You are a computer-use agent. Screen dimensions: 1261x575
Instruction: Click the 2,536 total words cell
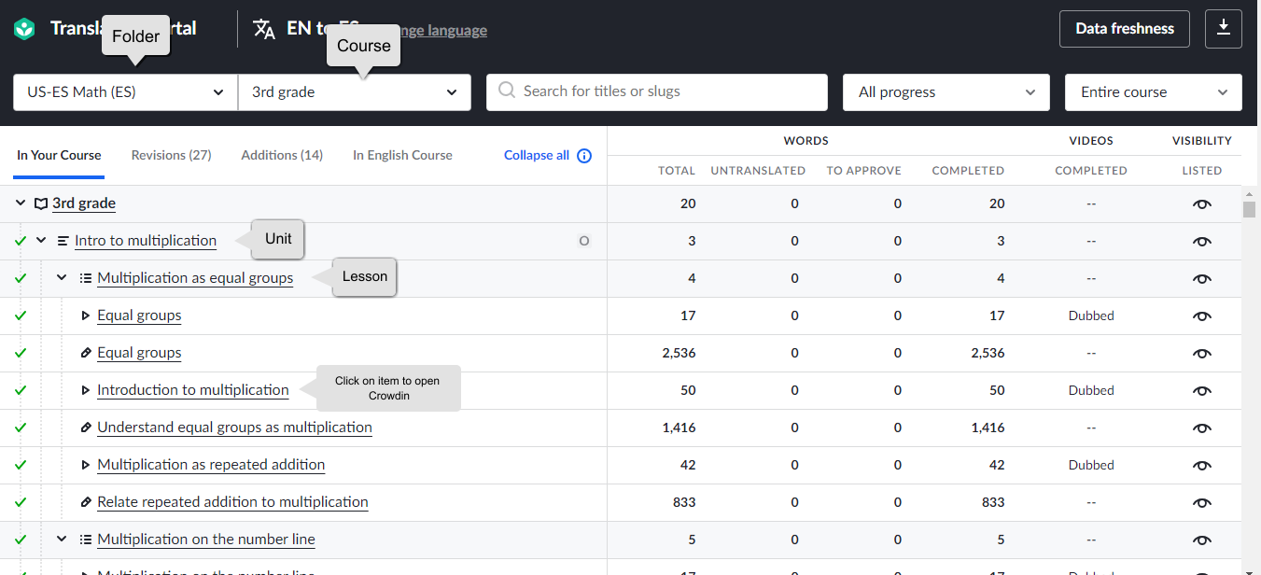click(x=679, y=353)
